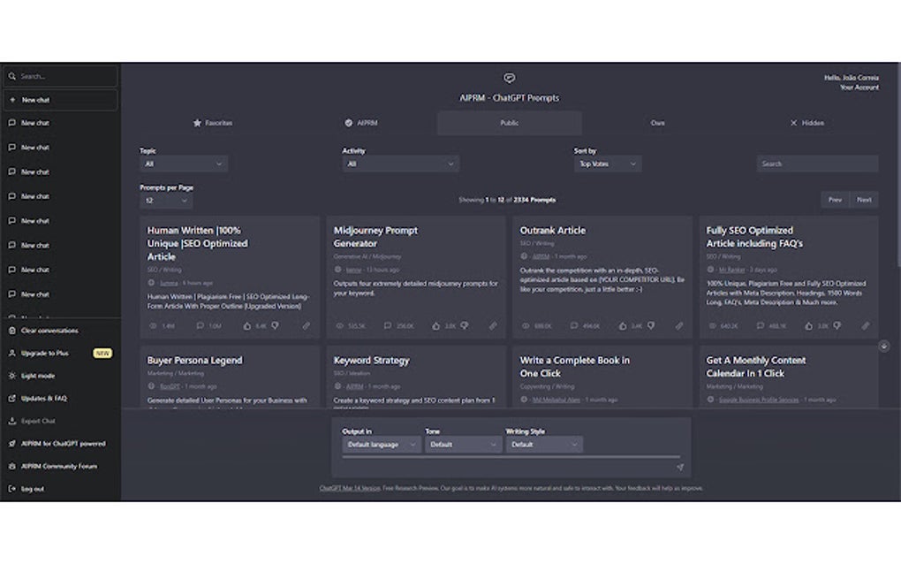Screen dimensions: 901x564
Task: Open the Prompts per Page dropdown
Action: tap(165, 201)
